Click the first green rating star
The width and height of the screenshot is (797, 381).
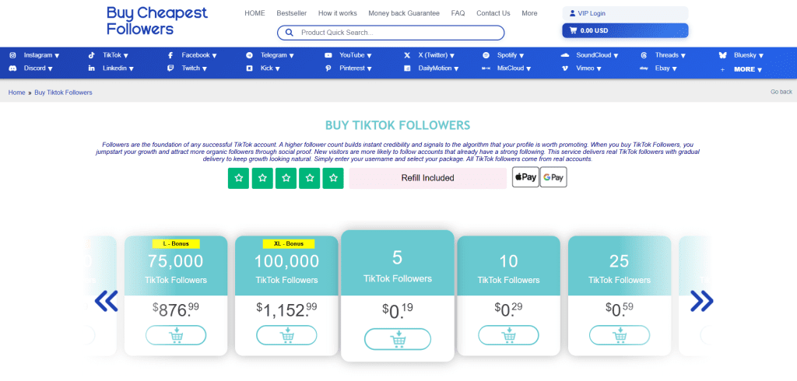coord(238,178)
